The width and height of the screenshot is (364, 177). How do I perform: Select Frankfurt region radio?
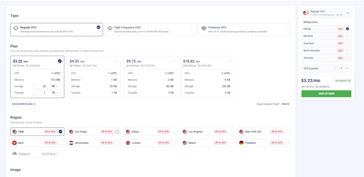coord(287,143)
